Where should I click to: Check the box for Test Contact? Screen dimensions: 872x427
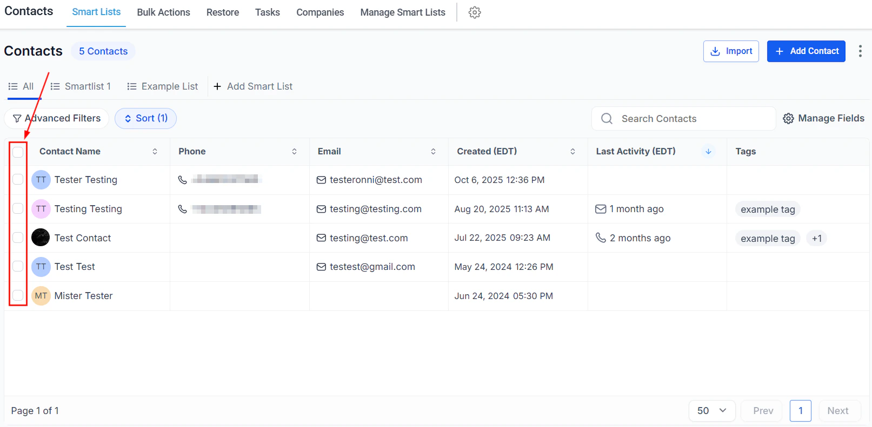tap(18, 238)
